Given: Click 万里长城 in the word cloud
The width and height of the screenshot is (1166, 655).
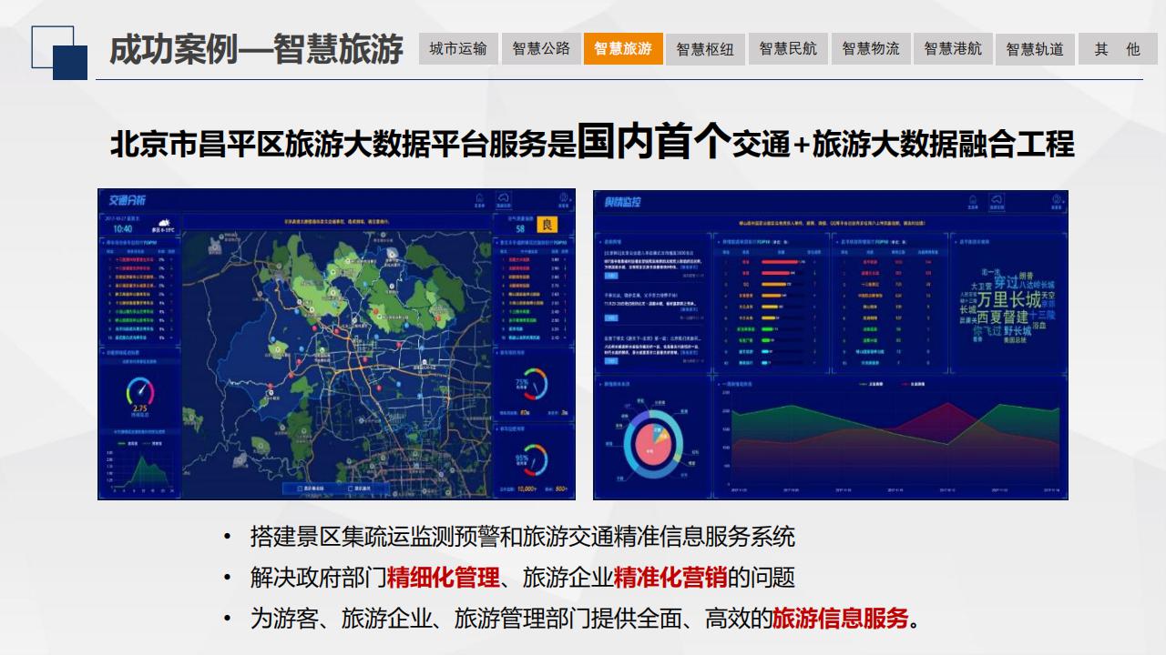Looking at the screenshot, I should click(x=1008, y=300).
